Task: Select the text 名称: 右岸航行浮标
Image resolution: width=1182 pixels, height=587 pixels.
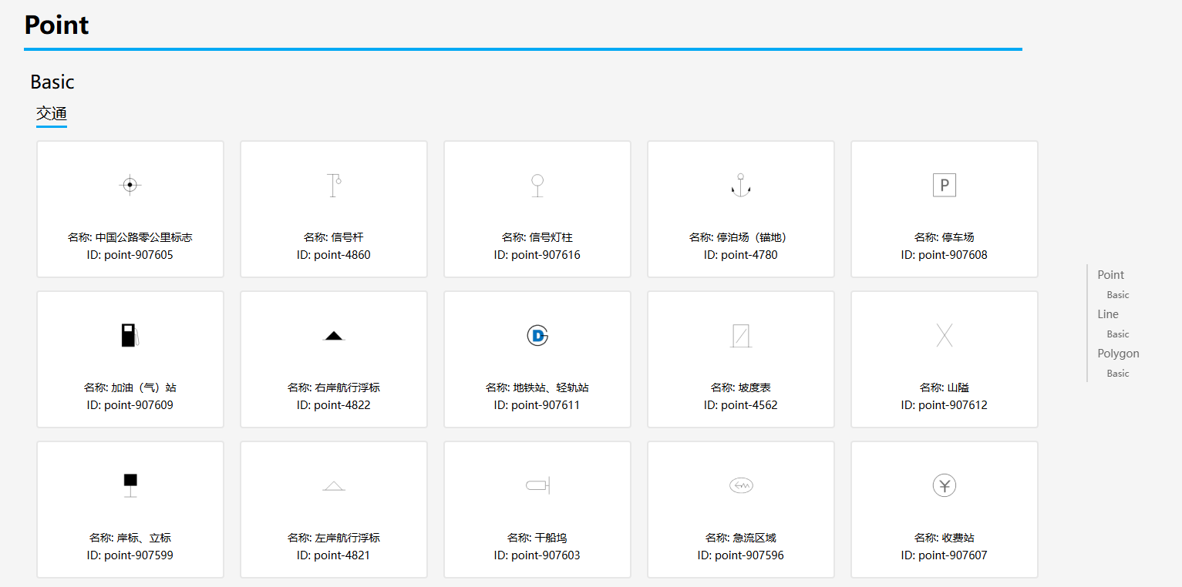Action: click(x=334, y=387)
